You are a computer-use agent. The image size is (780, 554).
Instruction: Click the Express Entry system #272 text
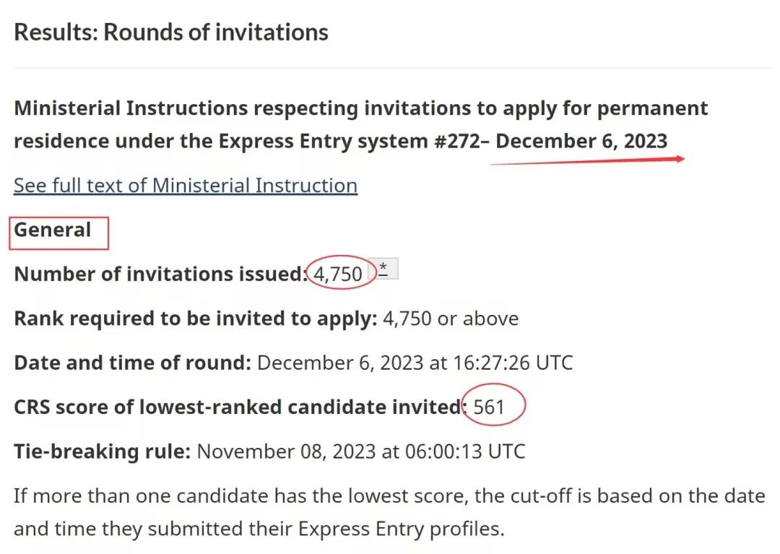coord(350,142)
